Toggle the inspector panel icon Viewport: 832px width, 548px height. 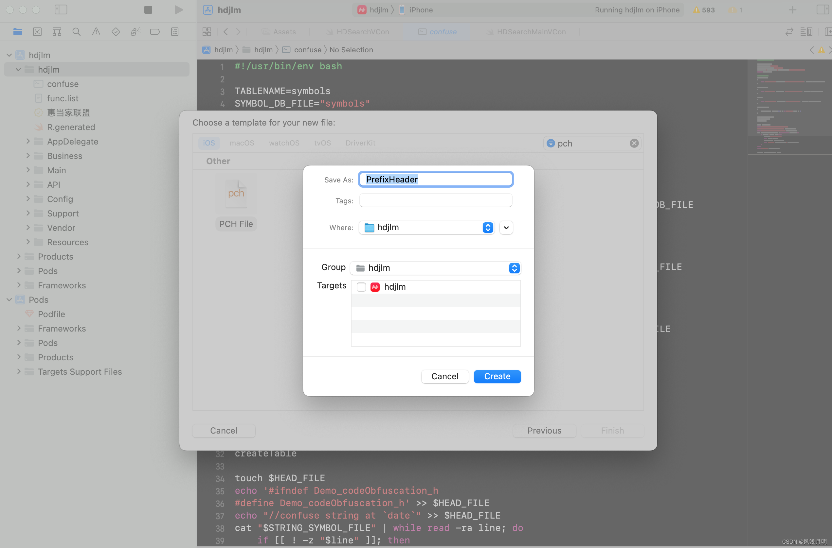(823, 10)
